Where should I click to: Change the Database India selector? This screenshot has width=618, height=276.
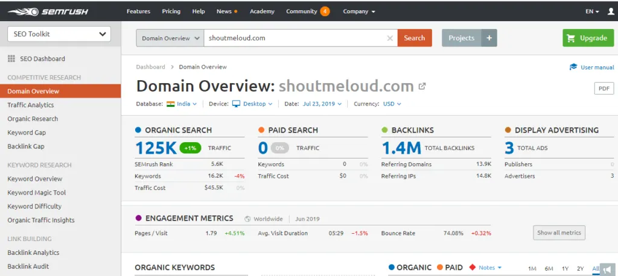[x=186, y=104]
